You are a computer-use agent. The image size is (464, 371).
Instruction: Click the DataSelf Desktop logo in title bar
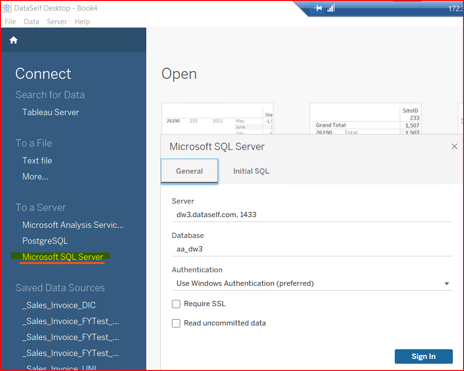(x=7, y=8)
